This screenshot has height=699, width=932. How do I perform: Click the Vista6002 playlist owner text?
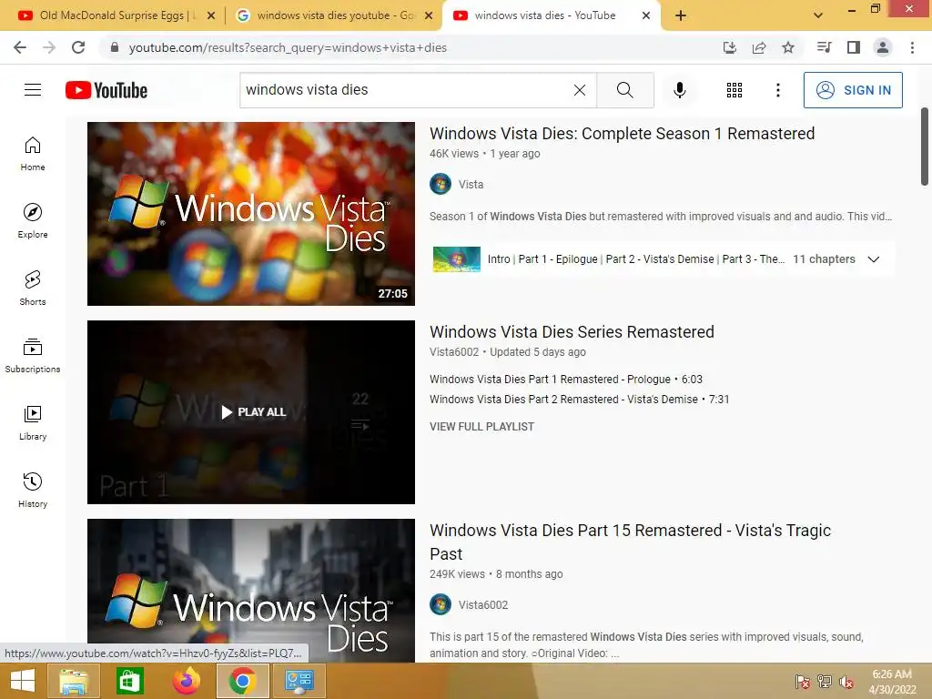click(x=454, y=352)
